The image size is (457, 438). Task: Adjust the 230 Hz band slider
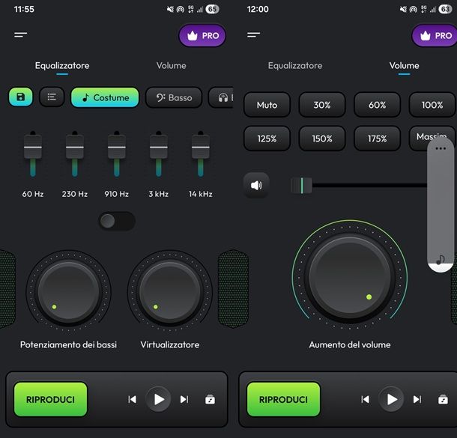(x=75, y=147)
